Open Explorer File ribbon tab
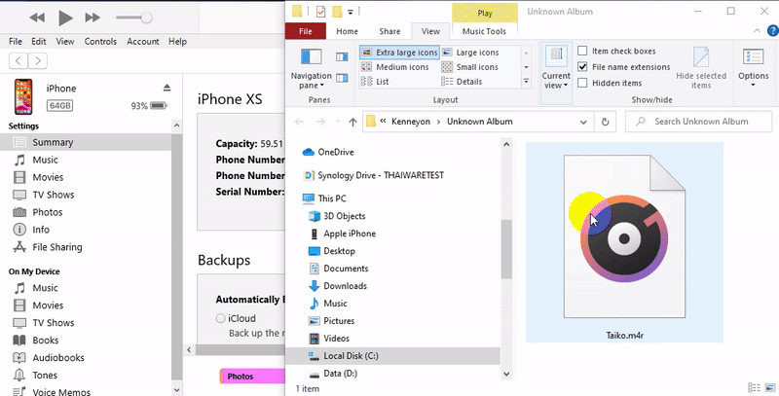This screenshot has width=779, height=396. click(x=306, y=31)
